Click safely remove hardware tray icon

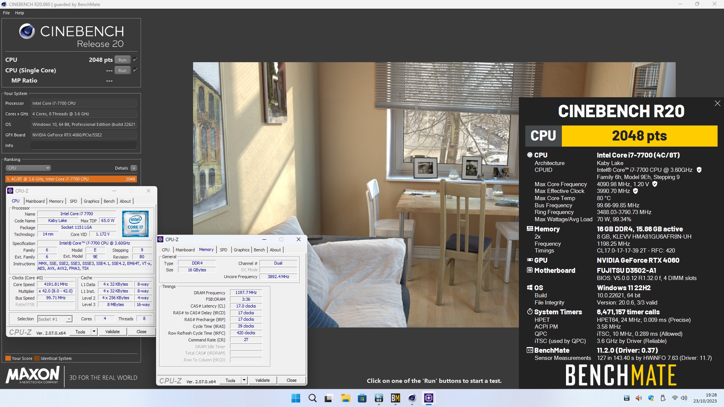pos(663,398)
